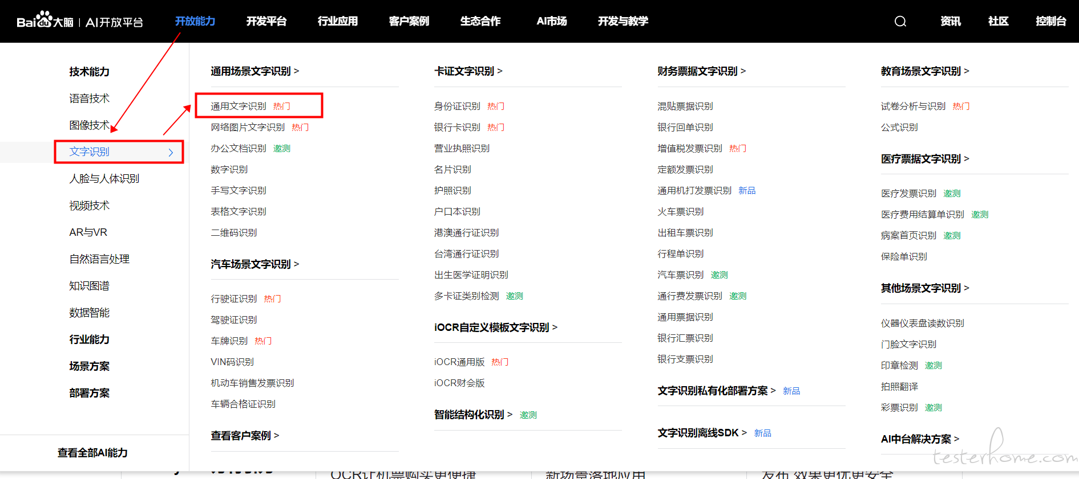Open the Baidu Brain logo homepage
The image size is (1079, 479).
click(80, 21)
